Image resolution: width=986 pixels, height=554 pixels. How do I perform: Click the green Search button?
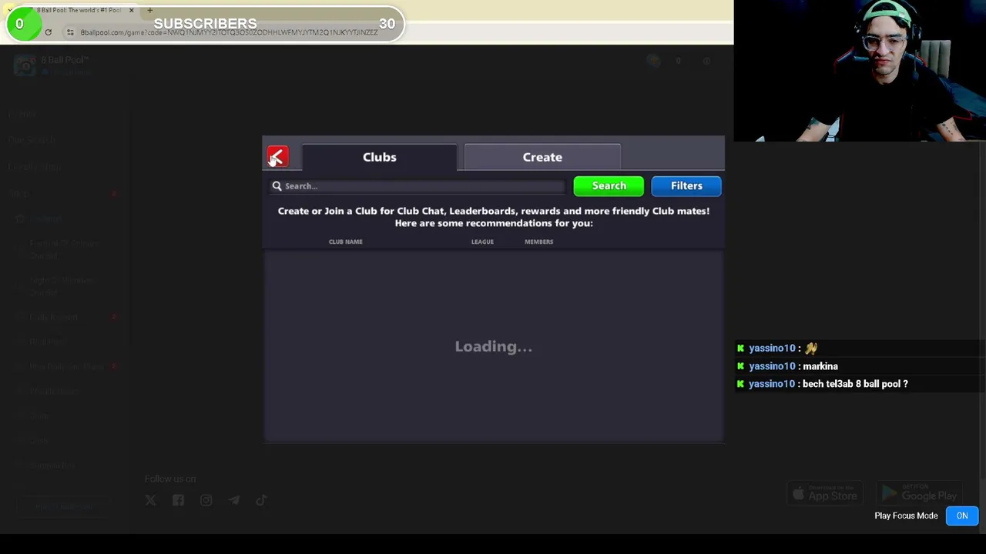(x=609, y=186)
